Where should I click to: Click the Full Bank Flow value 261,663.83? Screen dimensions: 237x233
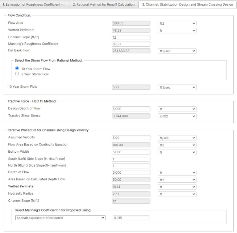click(131, 51)
